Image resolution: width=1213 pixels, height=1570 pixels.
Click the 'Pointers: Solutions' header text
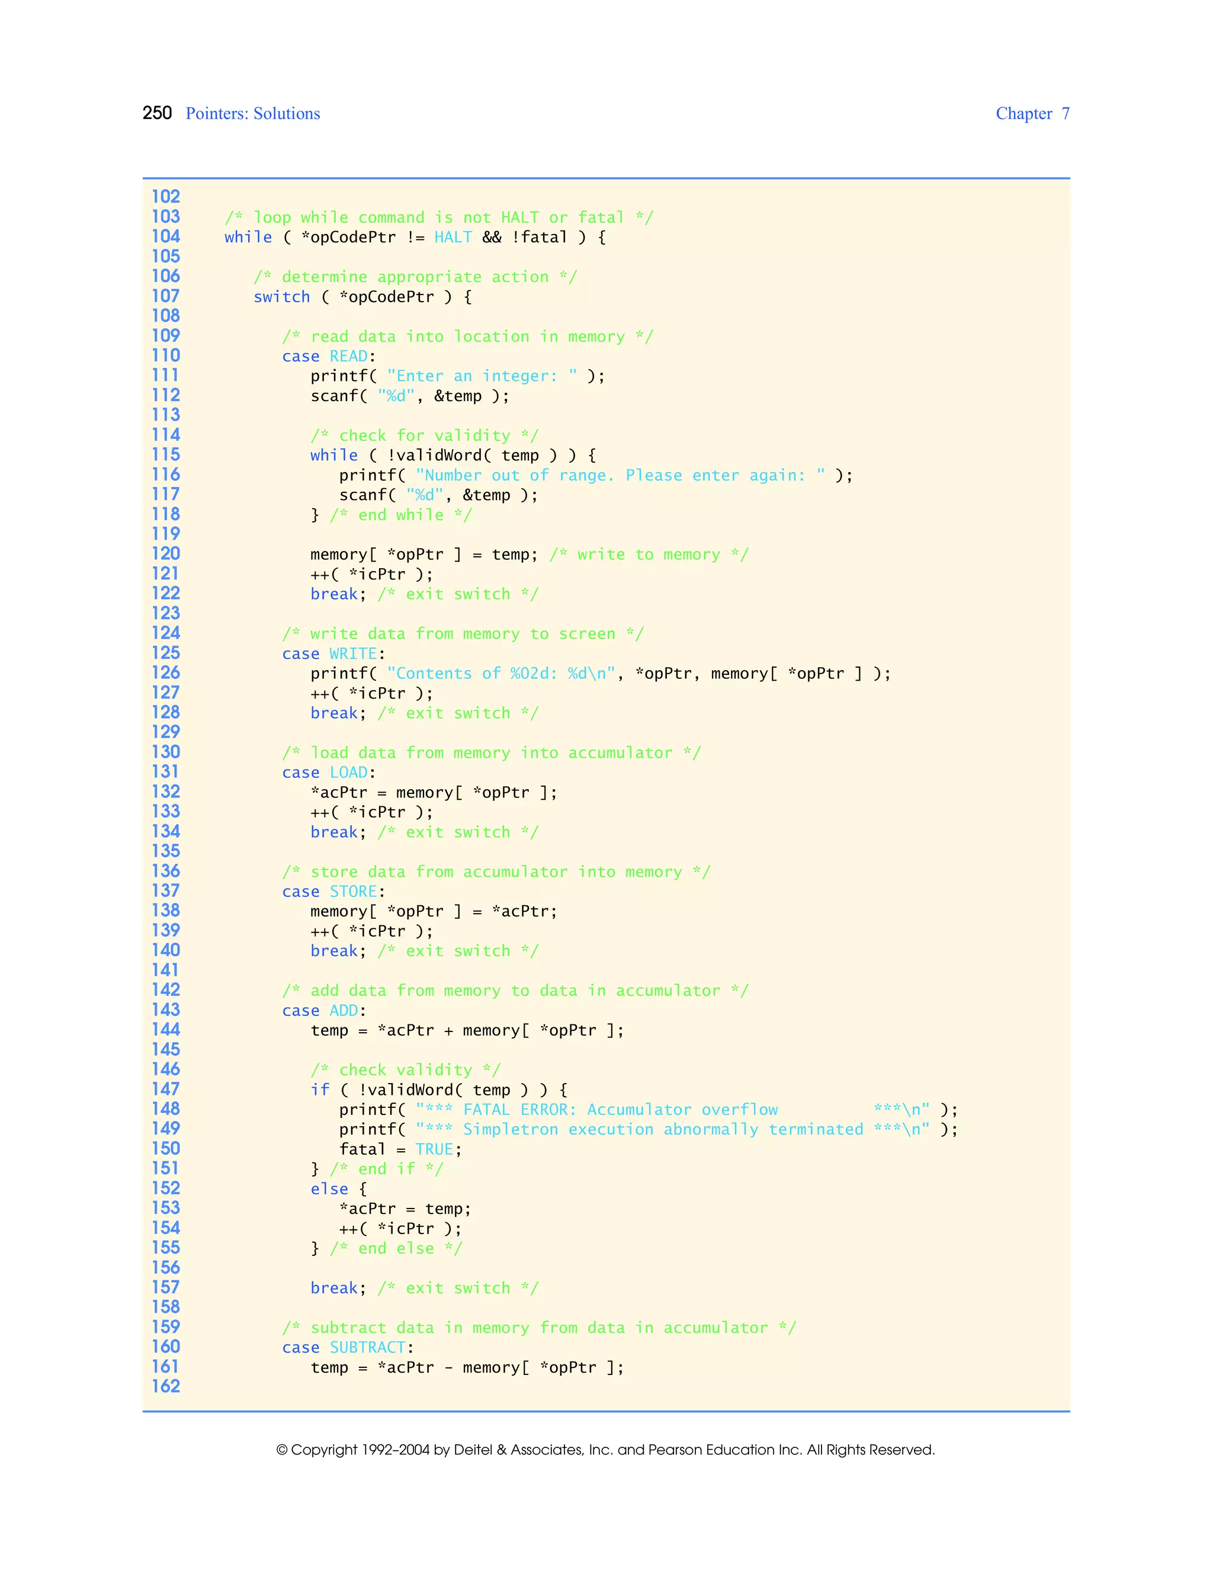pyautogui.click(x=252, y=114)
